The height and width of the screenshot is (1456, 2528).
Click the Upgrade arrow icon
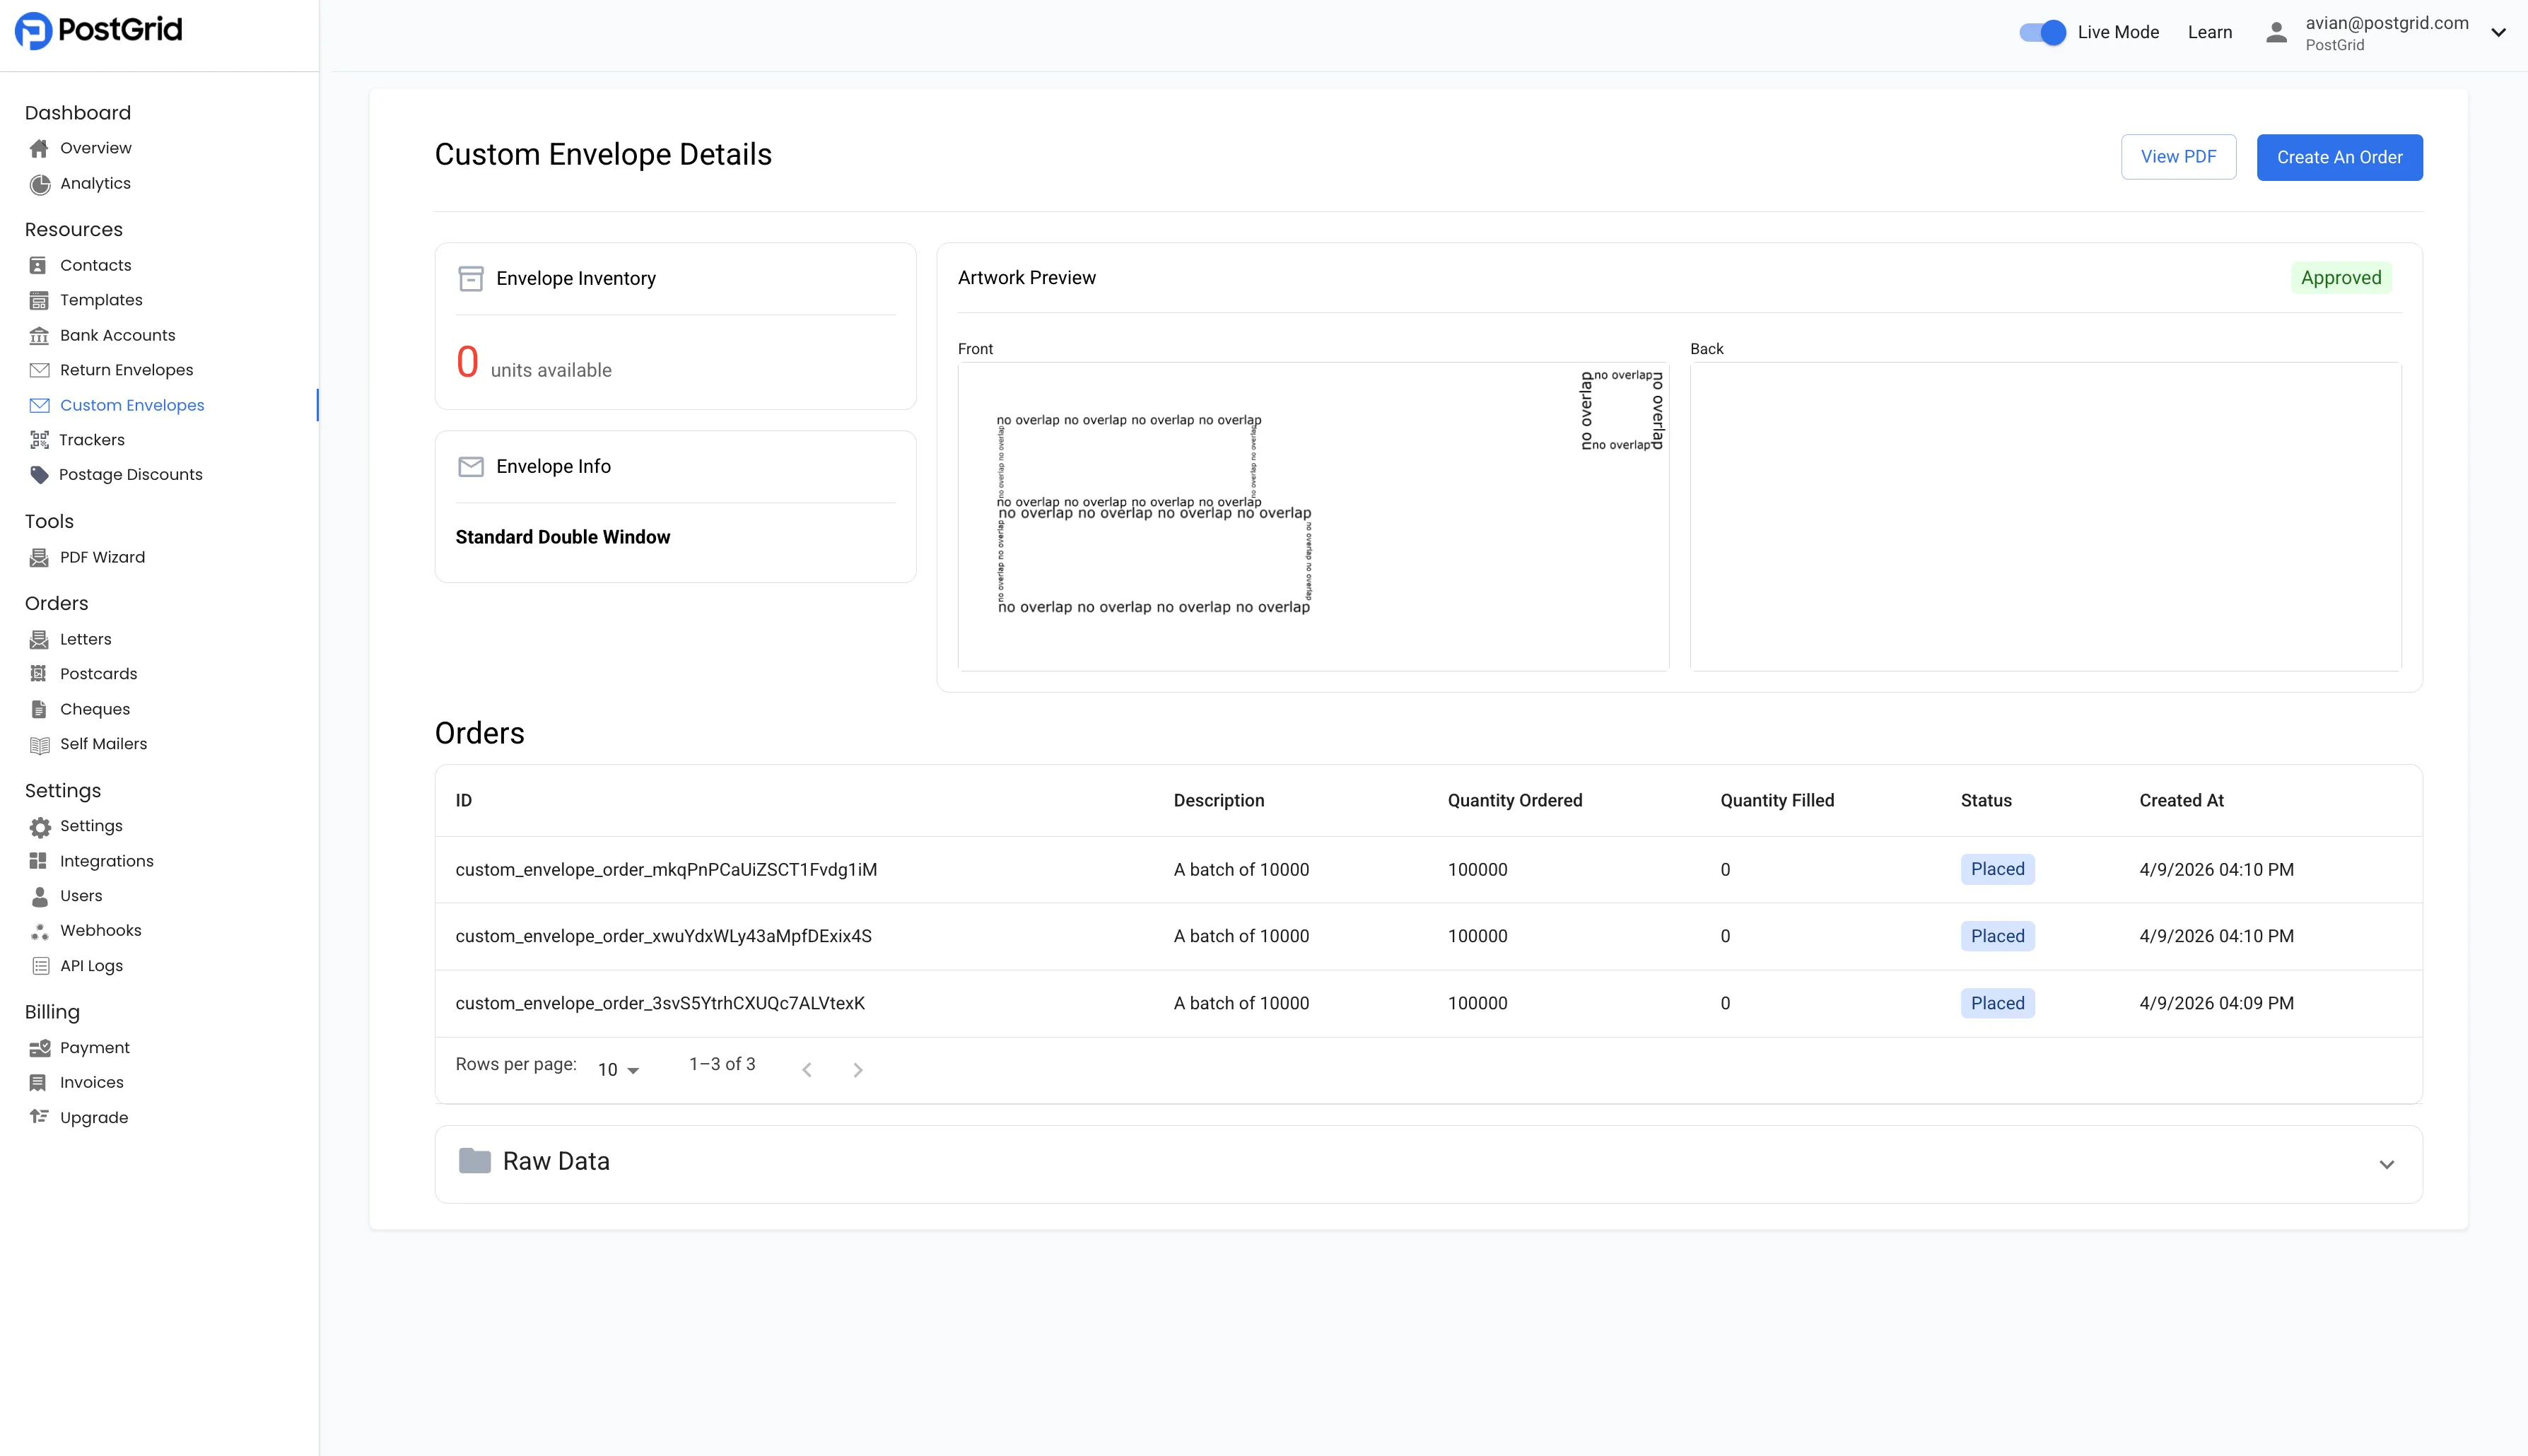39,1117
